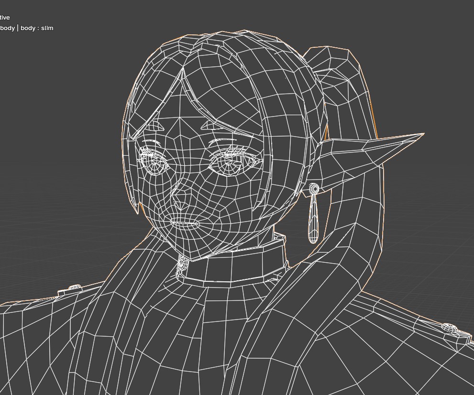474x395 pixels.
Task: Click the character's mouth geometry
Action: (185, 223)
